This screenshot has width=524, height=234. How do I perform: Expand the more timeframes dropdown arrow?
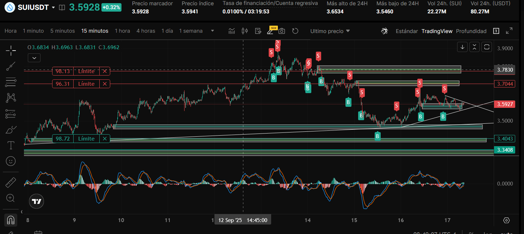212,31
